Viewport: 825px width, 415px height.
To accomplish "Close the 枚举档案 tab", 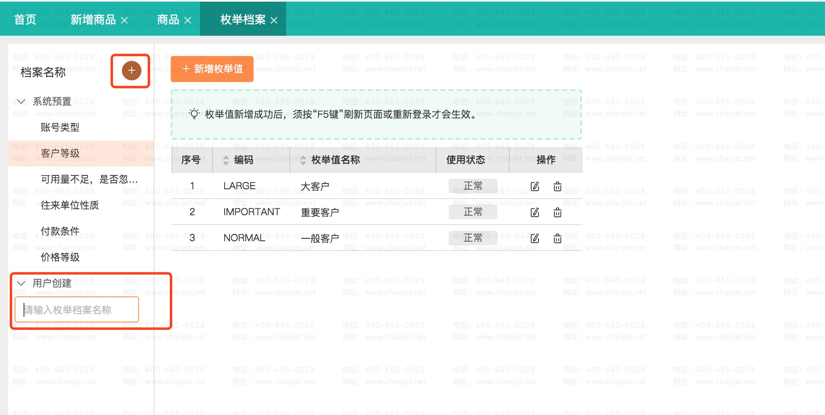I will (x=274, y=20).
